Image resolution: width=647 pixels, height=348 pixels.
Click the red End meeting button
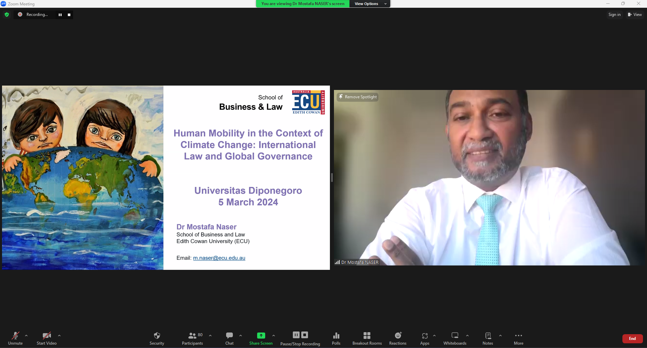(632, 339)
